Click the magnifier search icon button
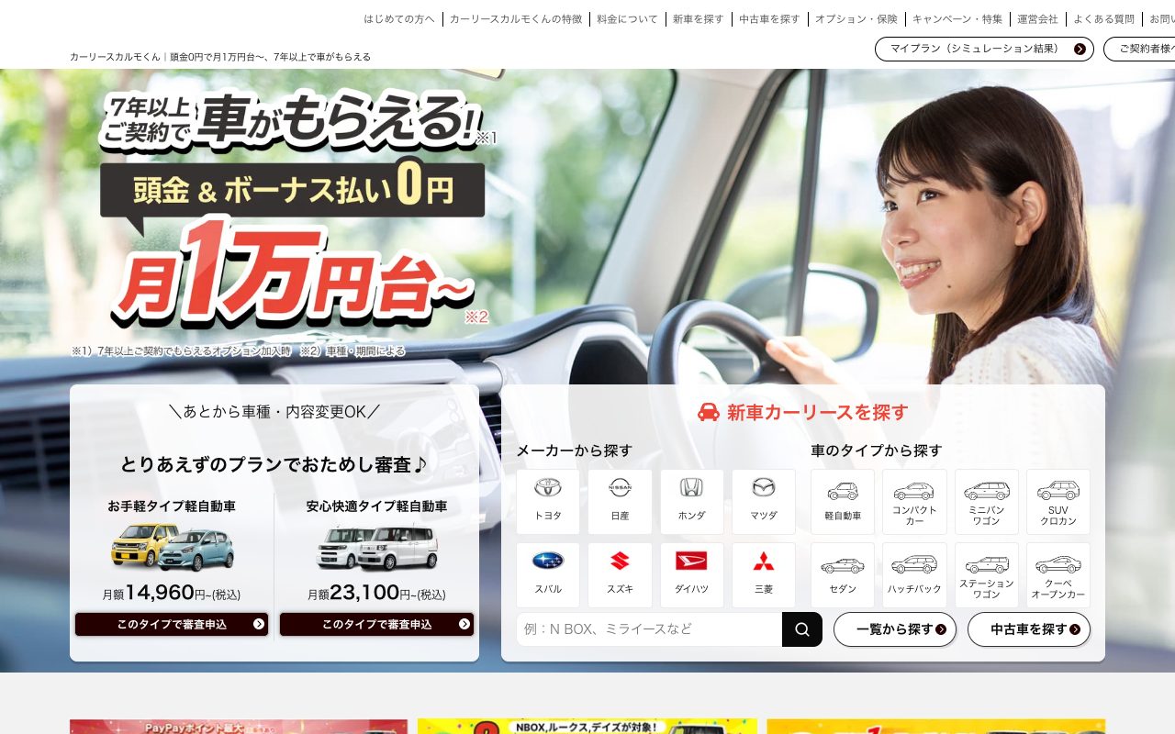Image resolution: width=1175 pixels, height=734 pixels. pos(802,629)
